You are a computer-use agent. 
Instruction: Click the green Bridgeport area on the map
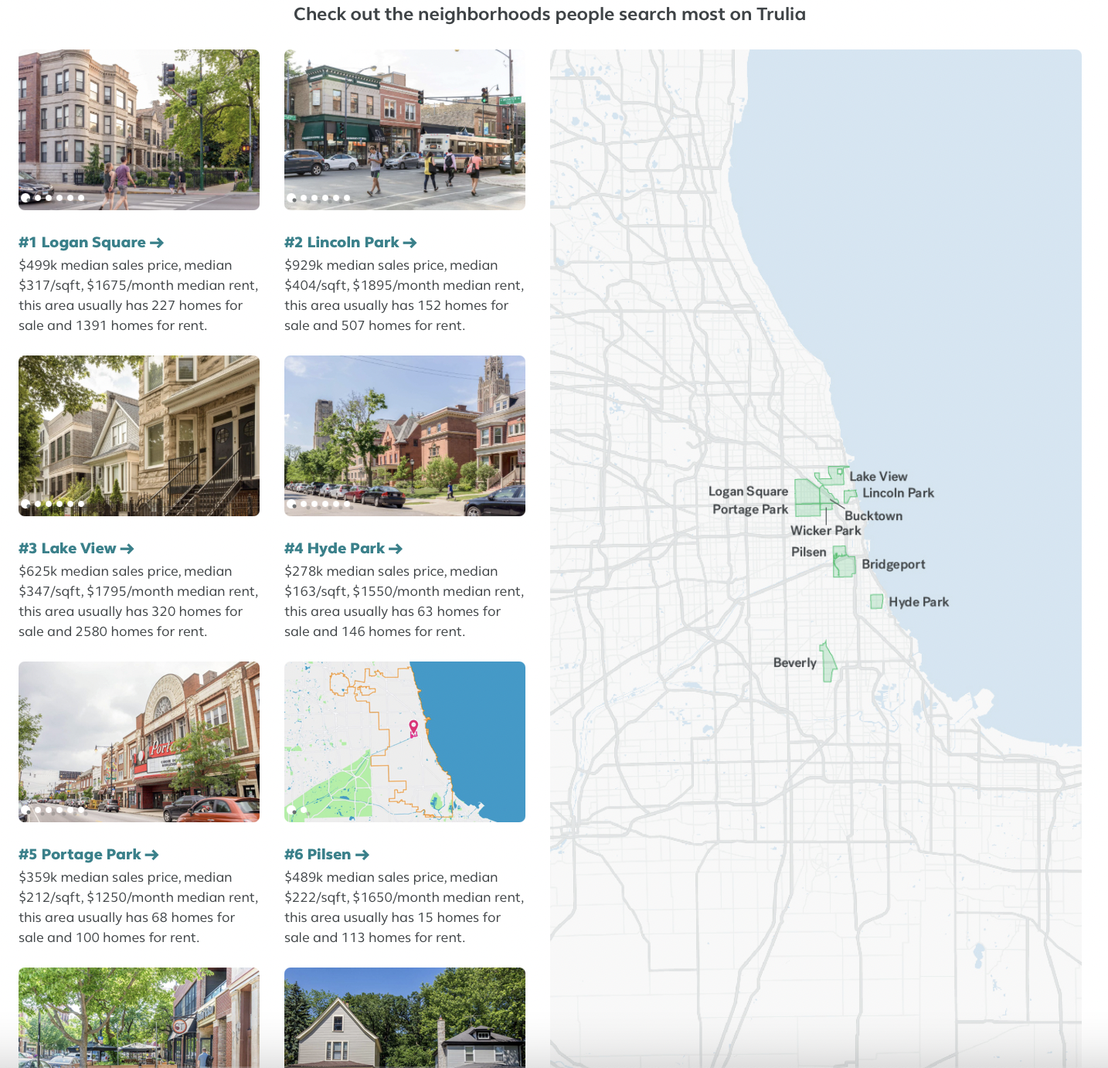coord(846,566)
